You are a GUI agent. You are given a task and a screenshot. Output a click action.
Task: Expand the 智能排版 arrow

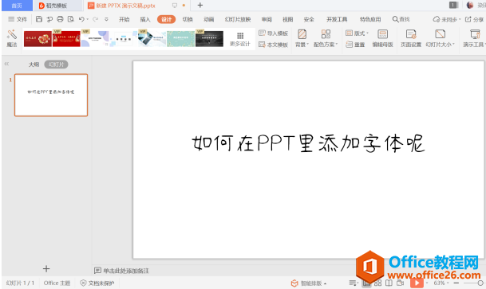point(325,283)
